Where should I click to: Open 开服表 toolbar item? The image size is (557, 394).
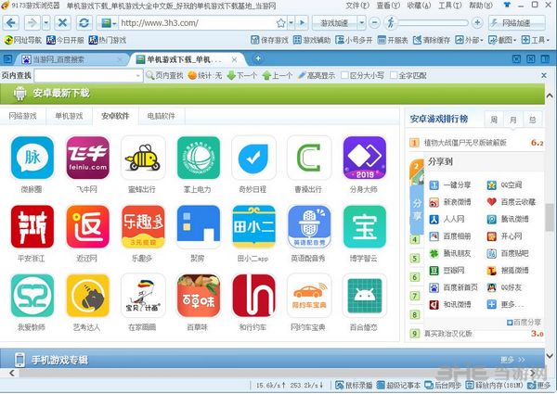(392, 40)
